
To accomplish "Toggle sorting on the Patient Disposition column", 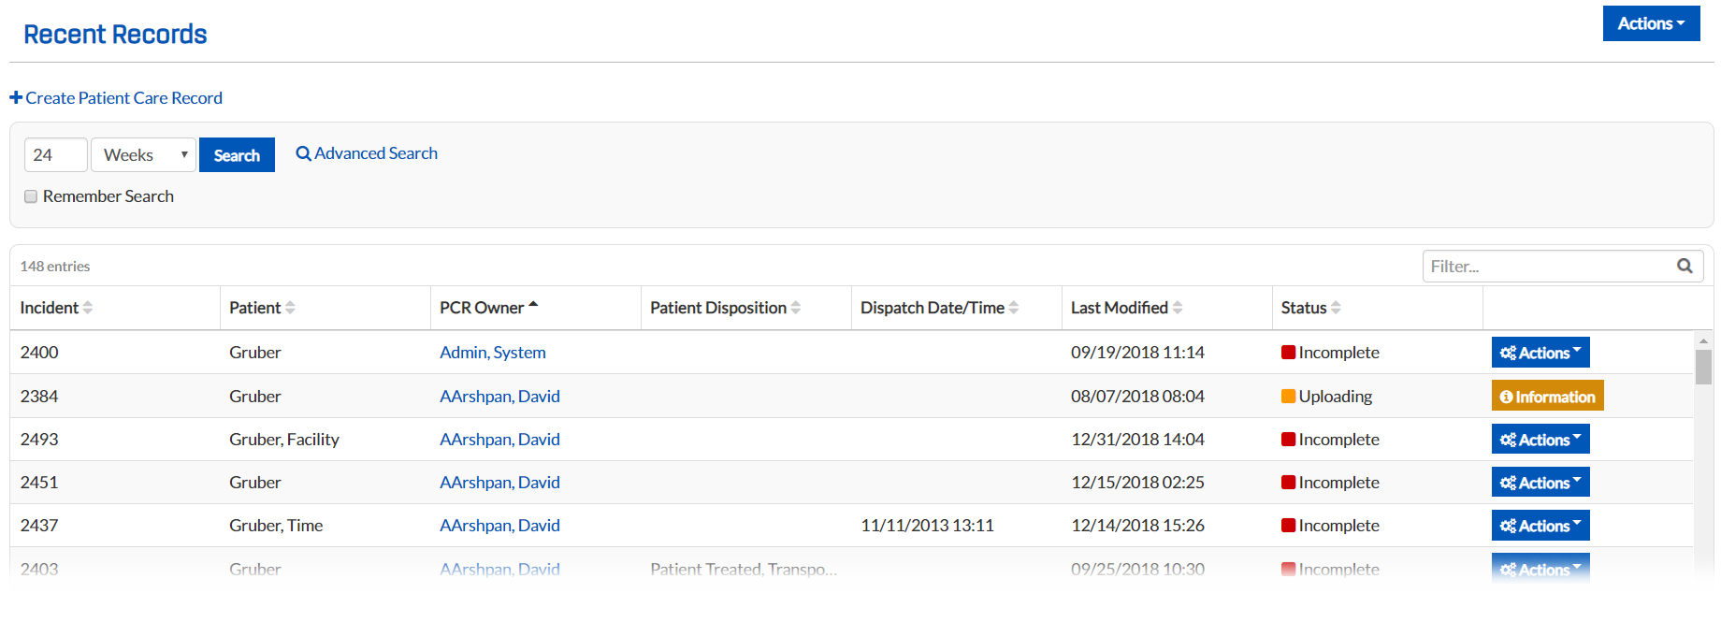I will [x=796, y=307].
